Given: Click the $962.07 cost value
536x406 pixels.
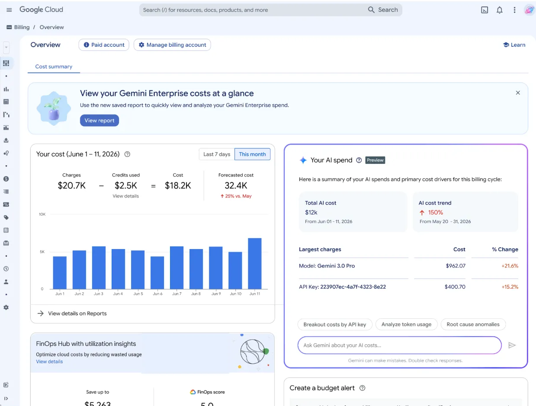Looking at the screenshot, I should 456,266.
